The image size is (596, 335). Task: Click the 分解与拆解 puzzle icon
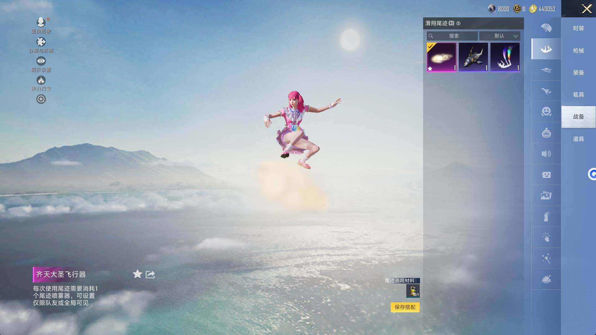[41, 42]
